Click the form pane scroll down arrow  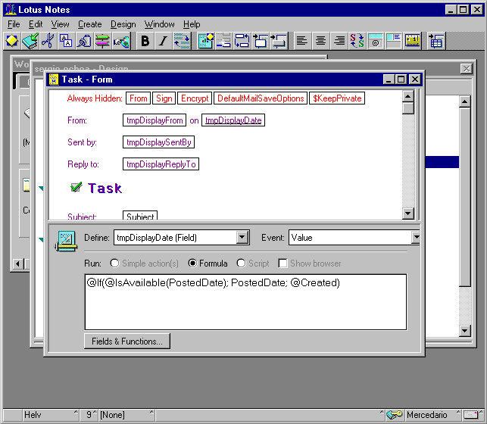click(x=407, y=214)
